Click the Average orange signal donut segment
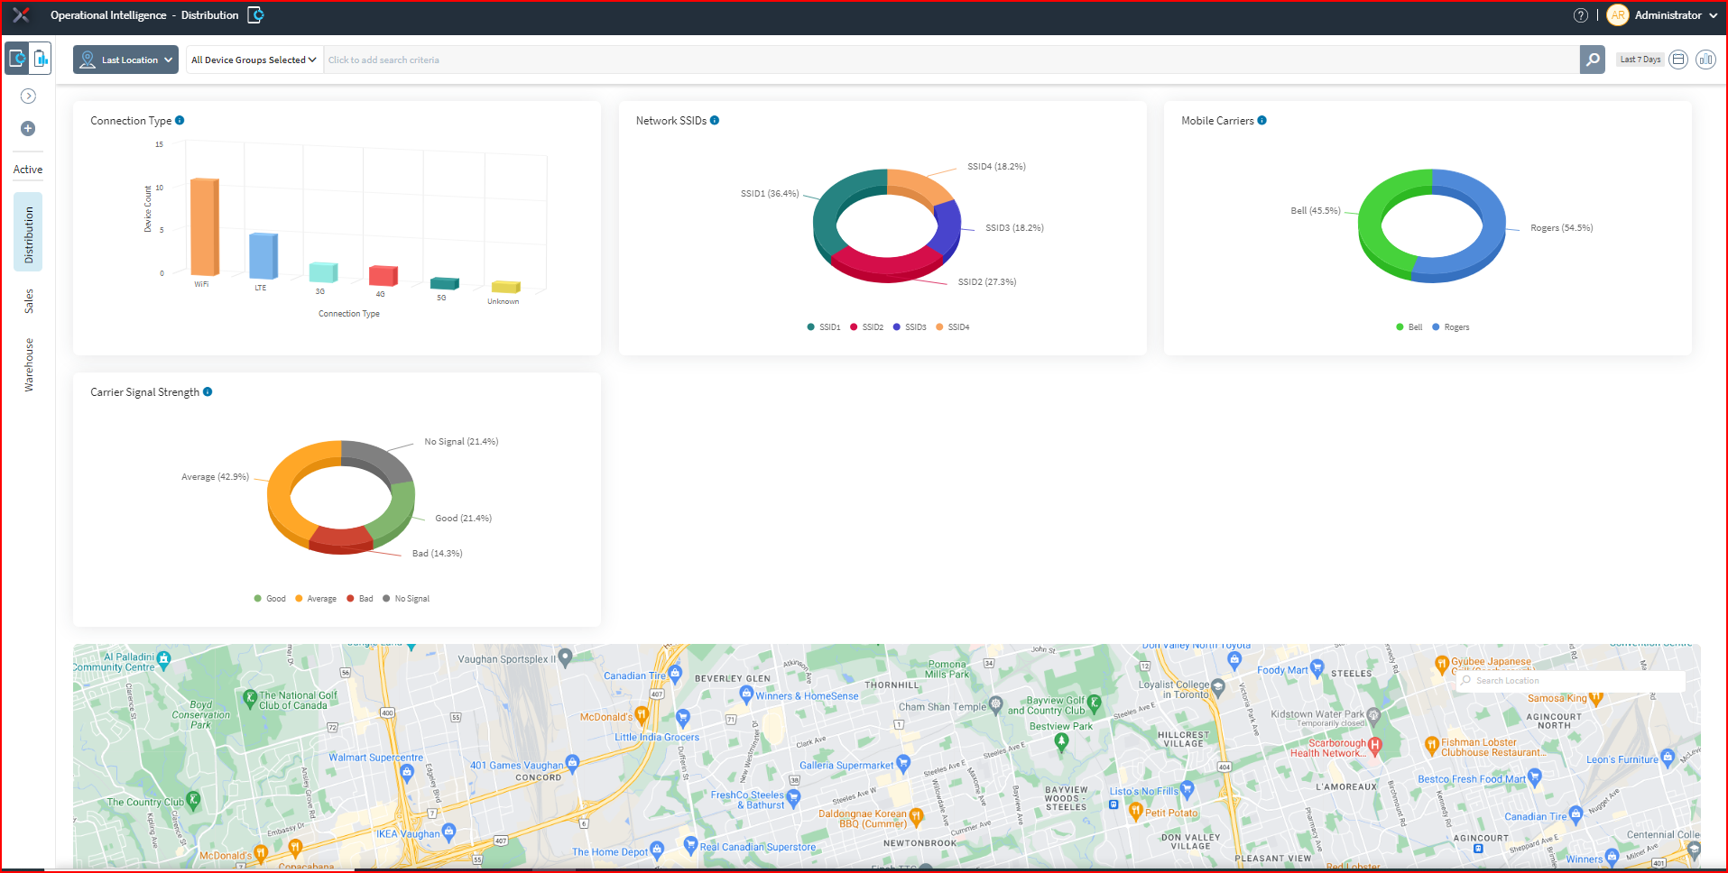This screenshot has width=1728, height=873. (282, 492)
